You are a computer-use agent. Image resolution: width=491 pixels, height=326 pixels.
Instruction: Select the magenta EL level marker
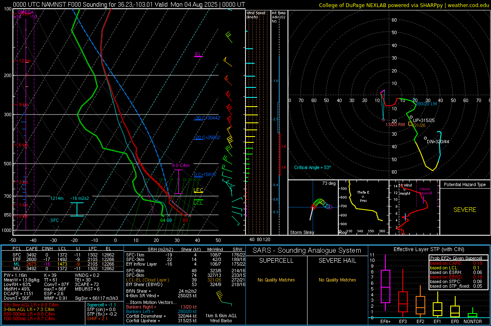point(198,55)
